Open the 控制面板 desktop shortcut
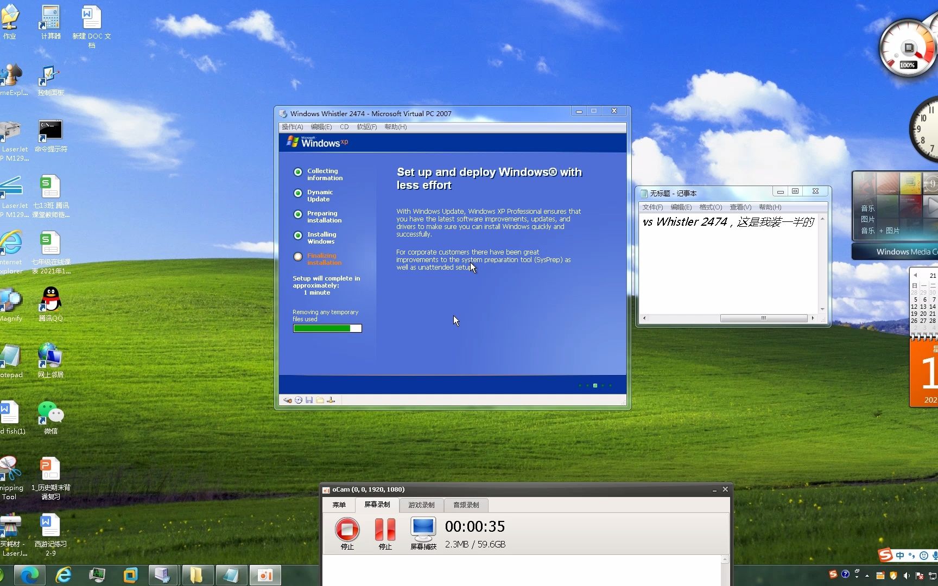Screen dimensions: 938x586 pyautogui.click(x=50, y=80)
